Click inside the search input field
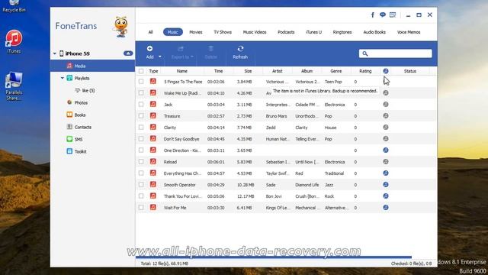The image size is (488, 275). [395, 53]
